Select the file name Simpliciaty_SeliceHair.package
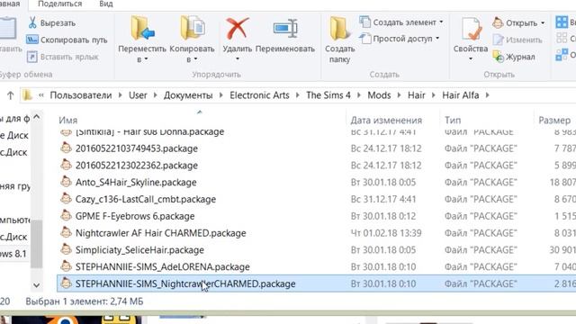576x324 pixels. click(x=139, y=250)
